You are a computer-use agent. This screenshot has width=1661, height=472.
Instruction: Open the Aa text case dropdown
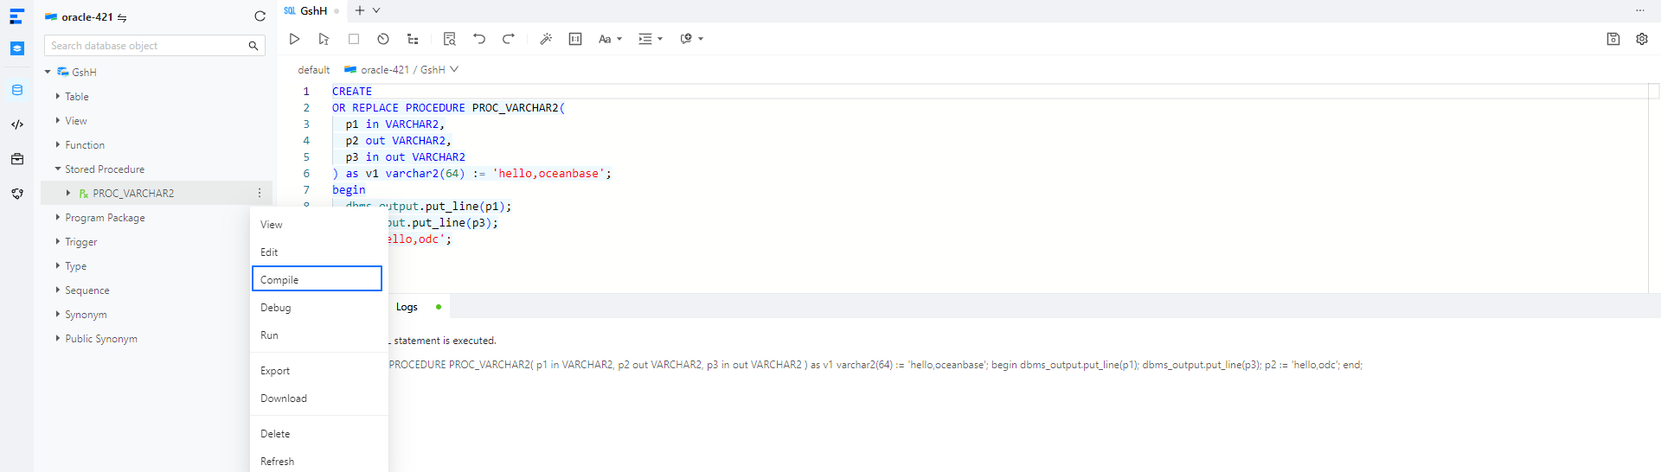610,39
